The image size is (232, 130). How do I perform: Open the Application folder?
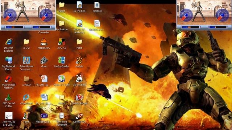(62, 23)
